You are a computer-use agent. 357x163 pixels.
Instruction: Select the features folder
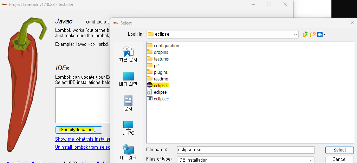[158, 59]
